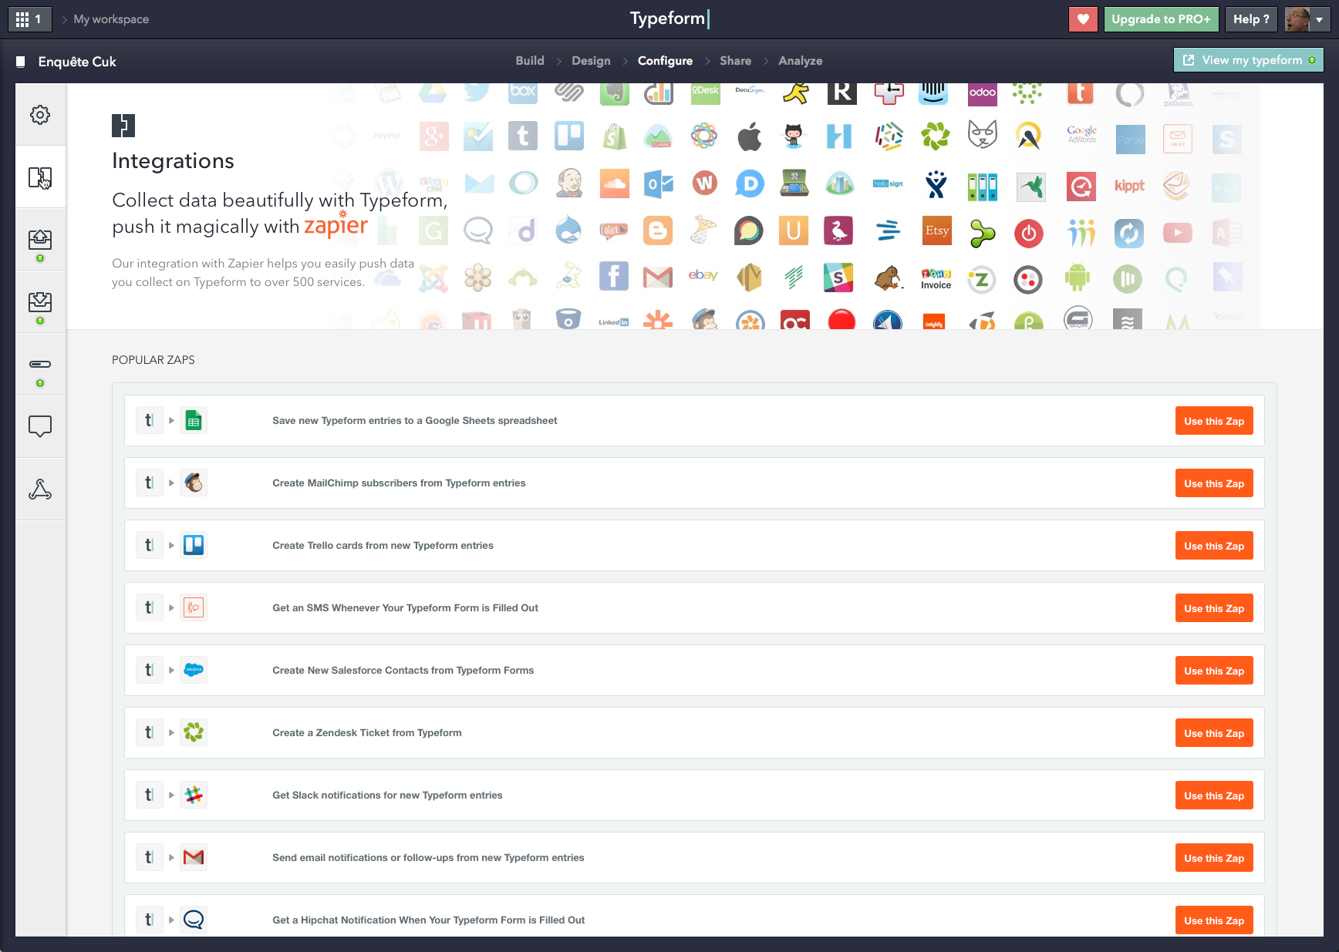The image size is (1339, 952).
Task: Click 'Get Slack notifications for new Typeform entries'
Action: click(387, 796)
